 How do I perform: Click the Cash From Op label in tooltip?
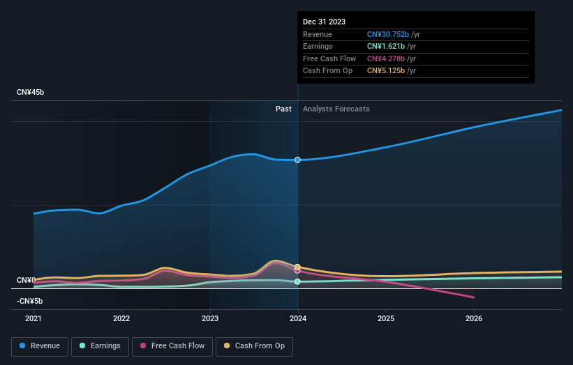tap(328, 71)
